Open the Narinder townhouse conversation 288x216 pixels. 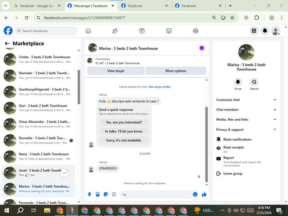click(x=39, y=75)
